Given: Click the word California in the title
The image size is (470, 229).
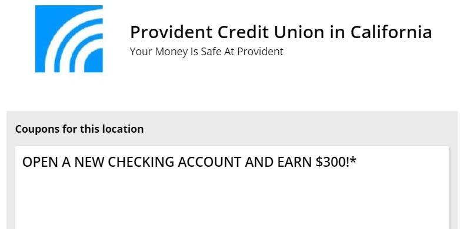Looking at the screenshot, I should click(391, 32).
